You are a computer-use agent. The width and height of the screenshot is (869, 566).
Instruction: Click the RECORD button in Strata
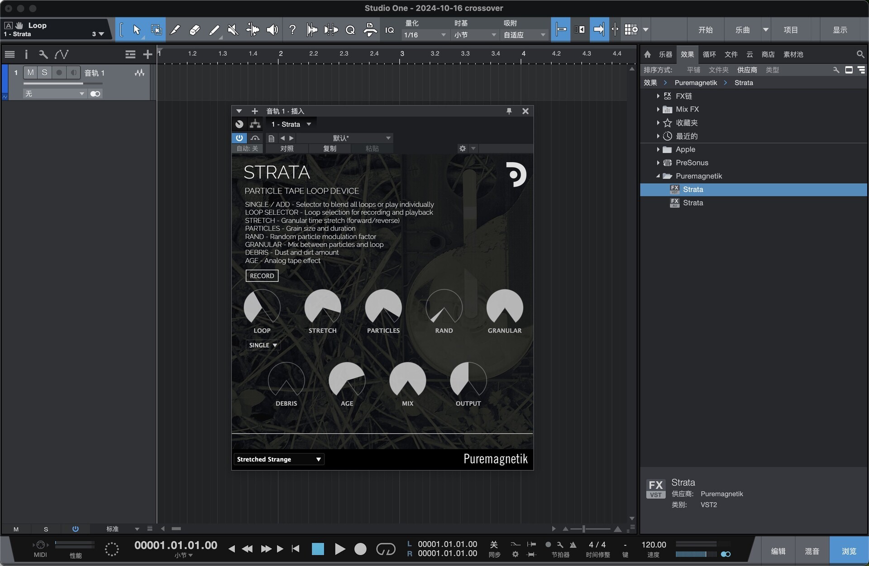(262, 276)
